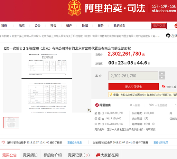Open the 服务 navigation item

coord(101,26)
